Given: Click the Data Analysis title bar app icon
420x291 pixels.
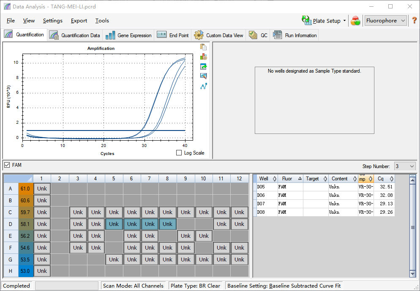Looking at the screenshot, I should pyautogui.click(x=7, y=6).
